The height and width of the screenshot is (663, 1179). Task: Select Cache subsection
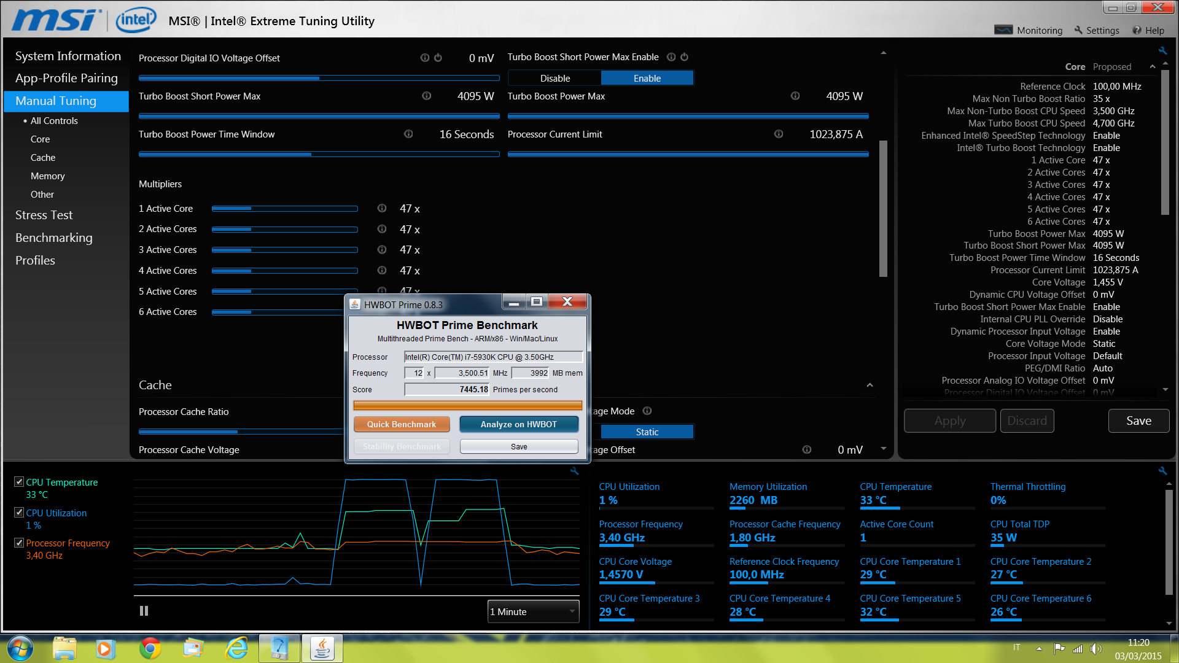pyautogui.click(x=43, y=157)
